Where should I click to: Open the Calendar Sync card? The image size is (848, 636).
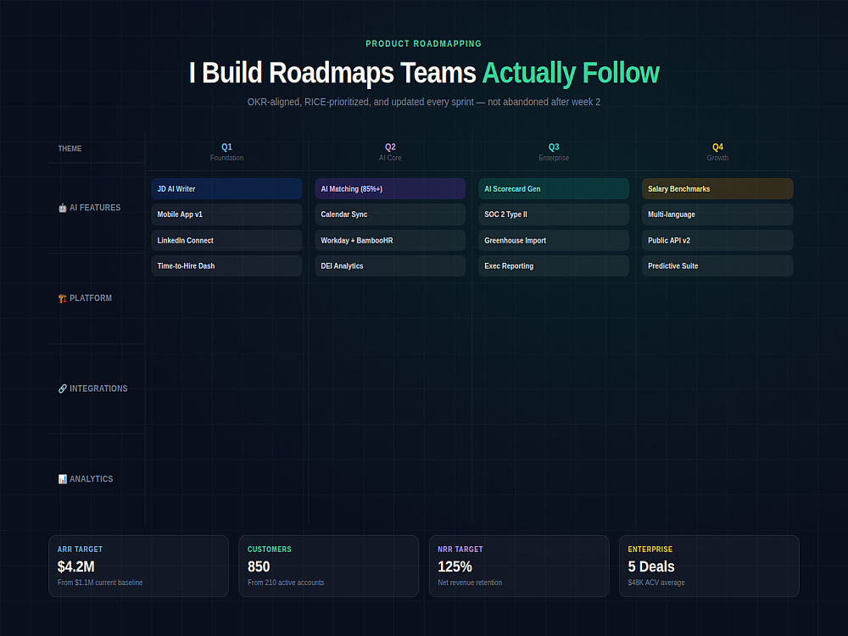[x=390, y=215]
